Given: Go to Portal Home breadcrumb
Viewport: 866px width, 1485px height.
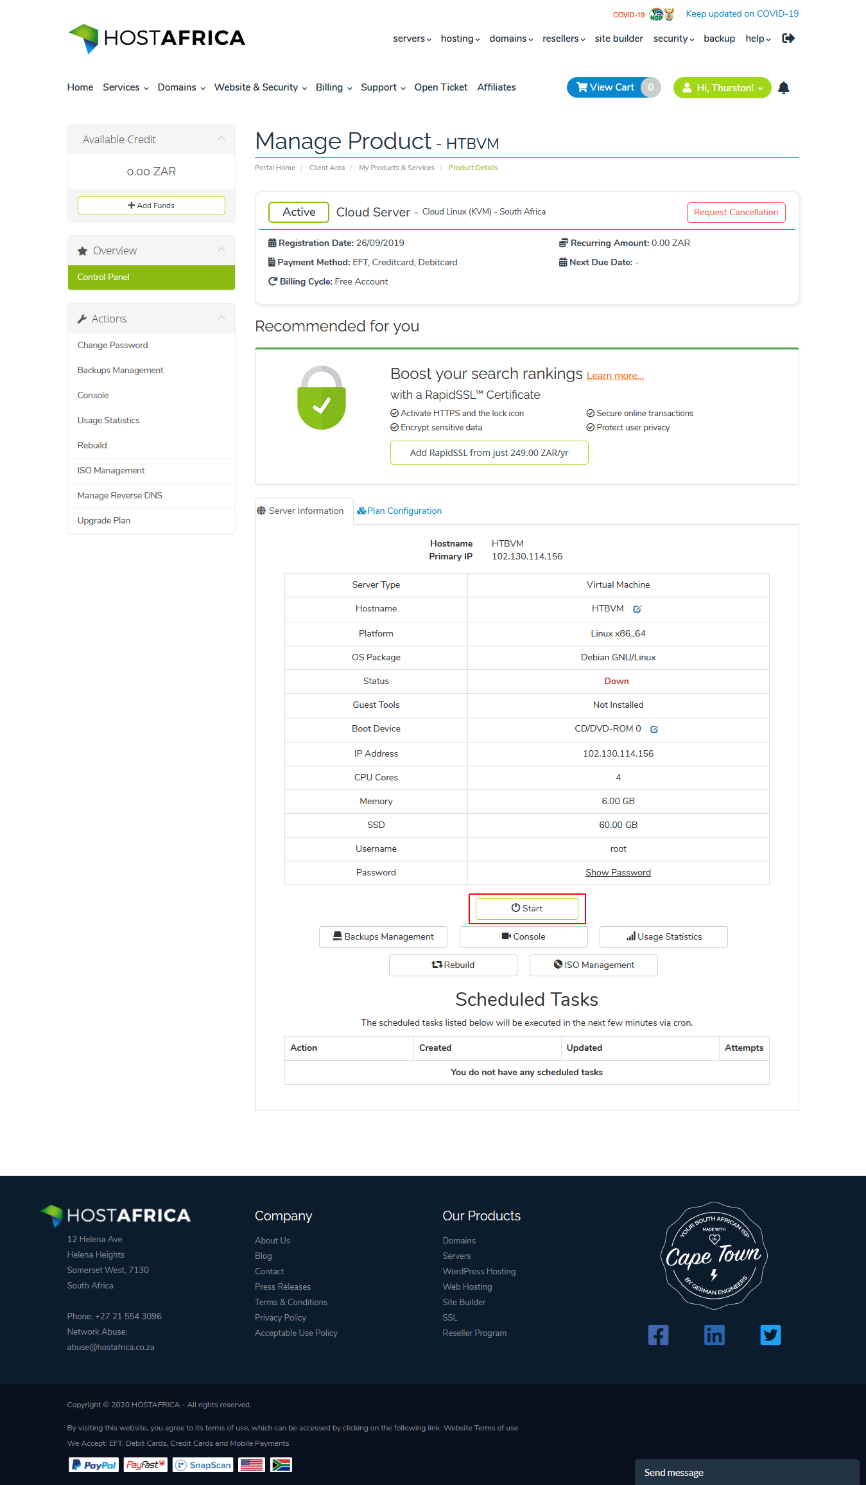Looking at the screenshot, I should point(275,168).
